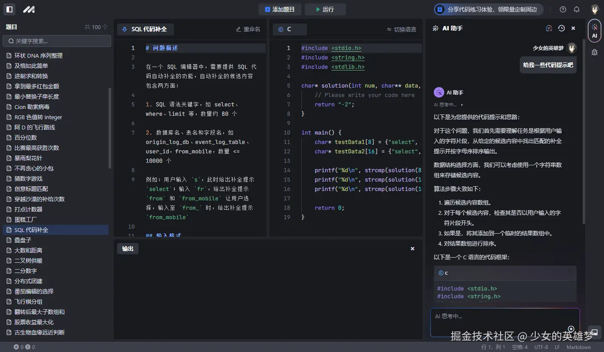Click the stop generating icon in chat input

tap(571, 329)
